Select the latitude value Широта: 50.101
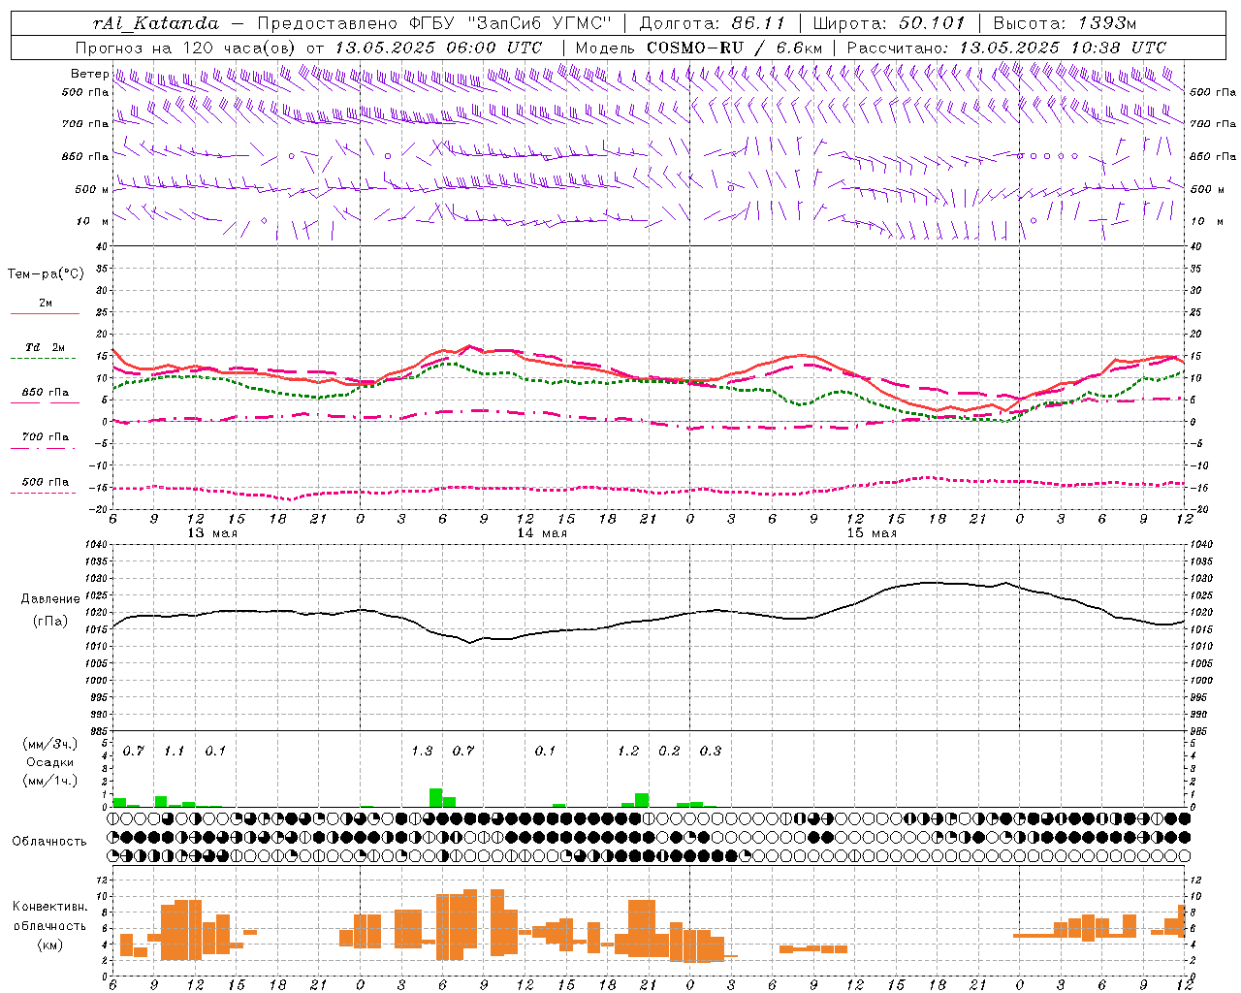The height and width of the screenshot is (993, 1241). coord(889,23)
